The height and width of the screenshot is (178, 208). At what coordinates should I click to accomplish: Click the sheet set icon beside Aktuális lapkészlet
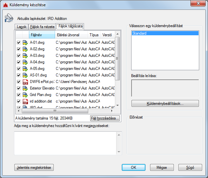[9, 18]
